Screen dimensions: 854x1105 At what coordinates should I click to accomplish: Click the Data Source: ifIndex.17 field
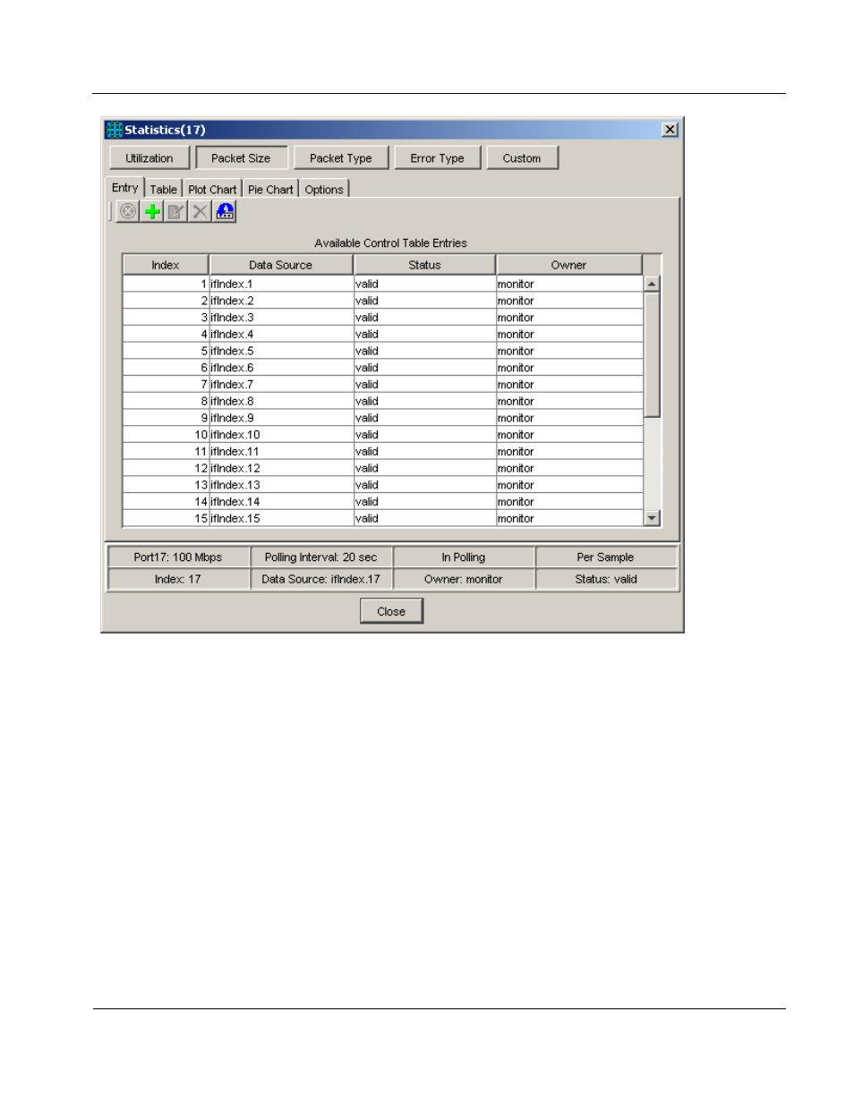(321, 580)
